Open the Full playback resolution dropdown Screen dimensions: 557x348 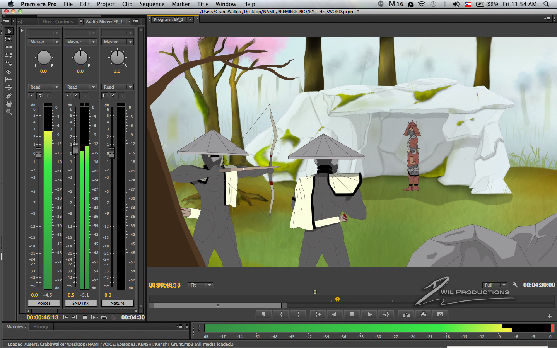tap(494, 285)
